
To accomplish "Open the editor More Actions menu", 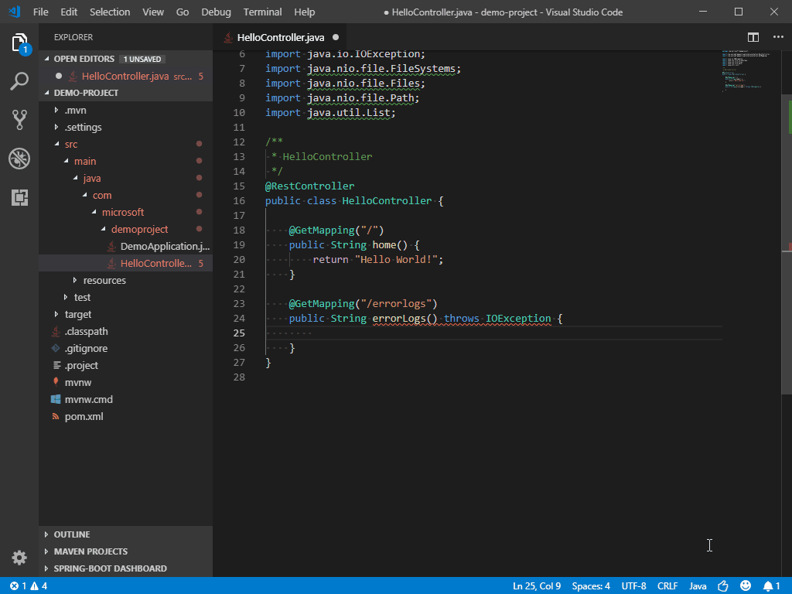I will pos(777,36).
